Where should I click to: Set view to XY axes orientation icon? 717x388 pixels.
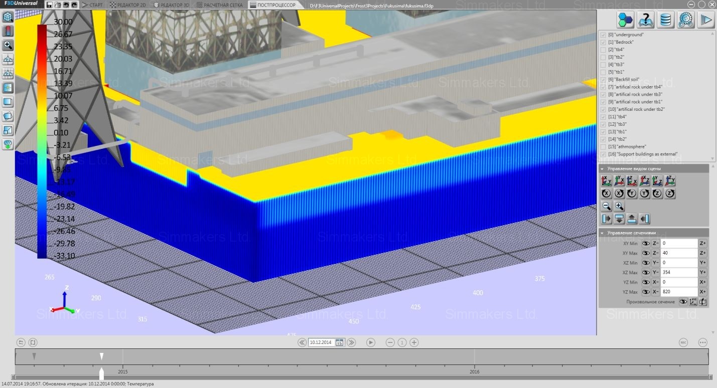[607, 181]
